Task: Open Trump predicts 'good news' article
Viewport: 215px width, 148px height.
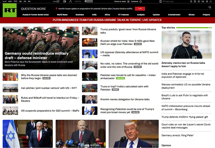Action: click(x=128, y=31)
